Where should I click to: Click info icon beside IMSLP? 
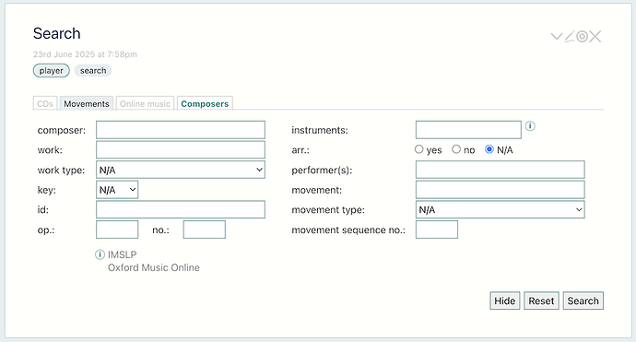pos(100,254)
